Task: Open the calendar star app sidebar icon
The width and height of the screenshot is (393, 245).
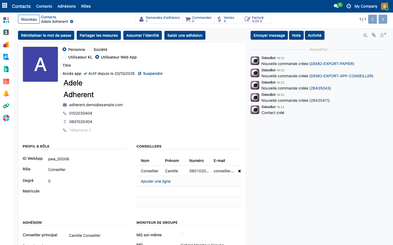Action: (6, 81)
